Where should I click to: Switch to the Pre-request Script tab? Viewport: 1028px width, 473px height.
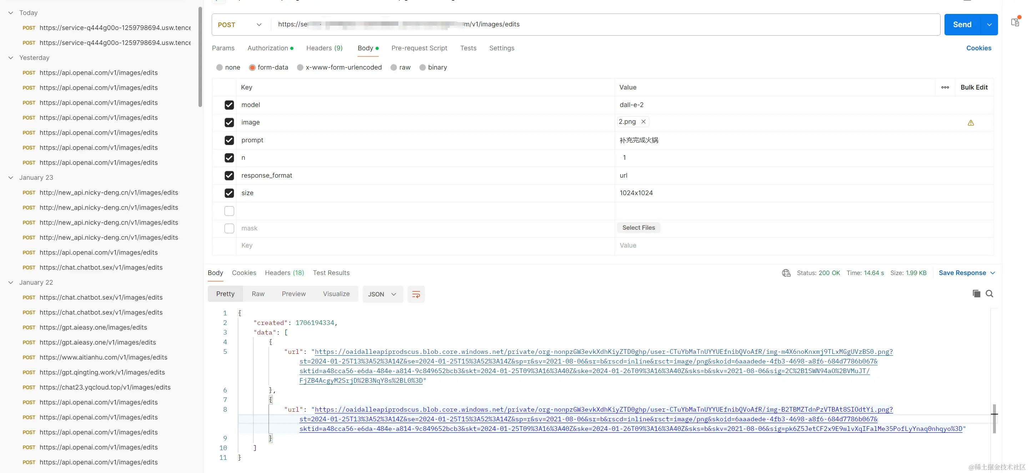(419, 48)
